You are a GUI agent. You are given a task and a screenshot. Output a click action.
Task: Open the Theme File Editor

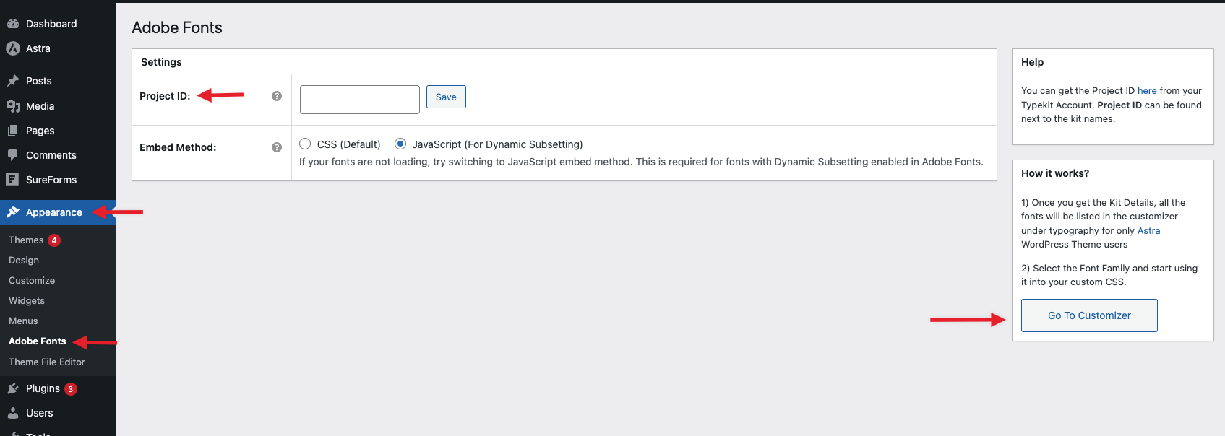click(x=47, y=362)
